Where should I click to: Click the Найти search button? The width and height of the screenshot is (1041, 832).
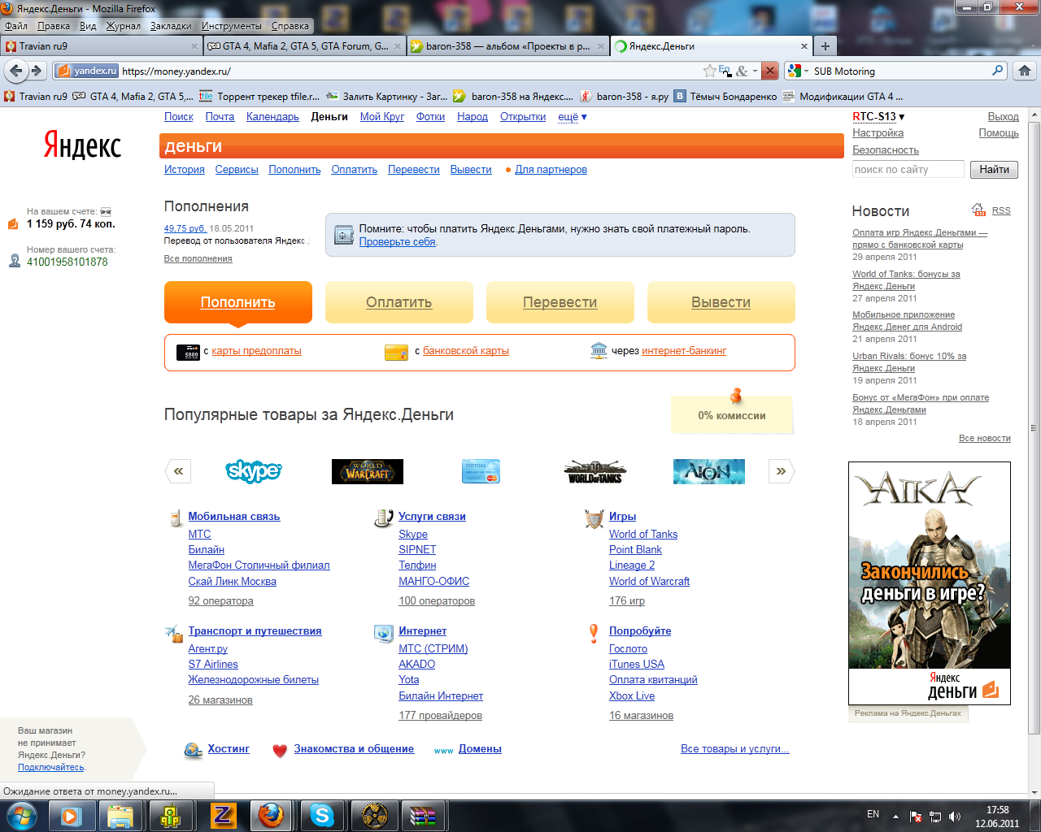coord(994,170)
